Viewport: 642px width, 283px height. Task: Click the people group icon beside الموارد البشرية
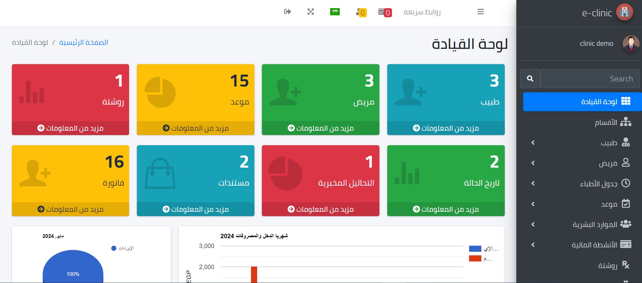coord(626,224)
